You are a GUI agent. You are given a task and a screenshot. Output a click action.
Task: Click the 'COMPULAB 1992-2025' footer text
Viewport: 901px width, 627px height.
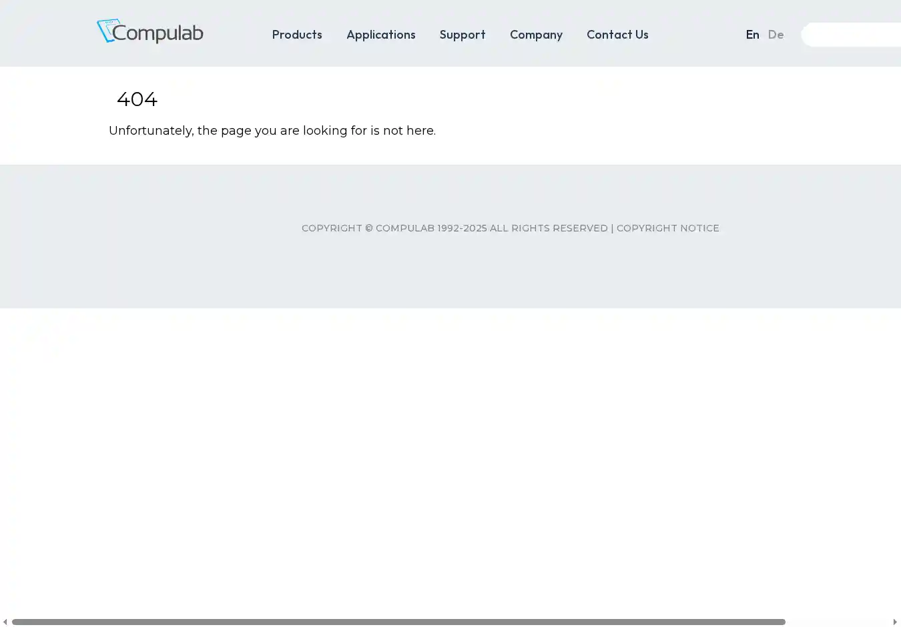tap(431, 228)
